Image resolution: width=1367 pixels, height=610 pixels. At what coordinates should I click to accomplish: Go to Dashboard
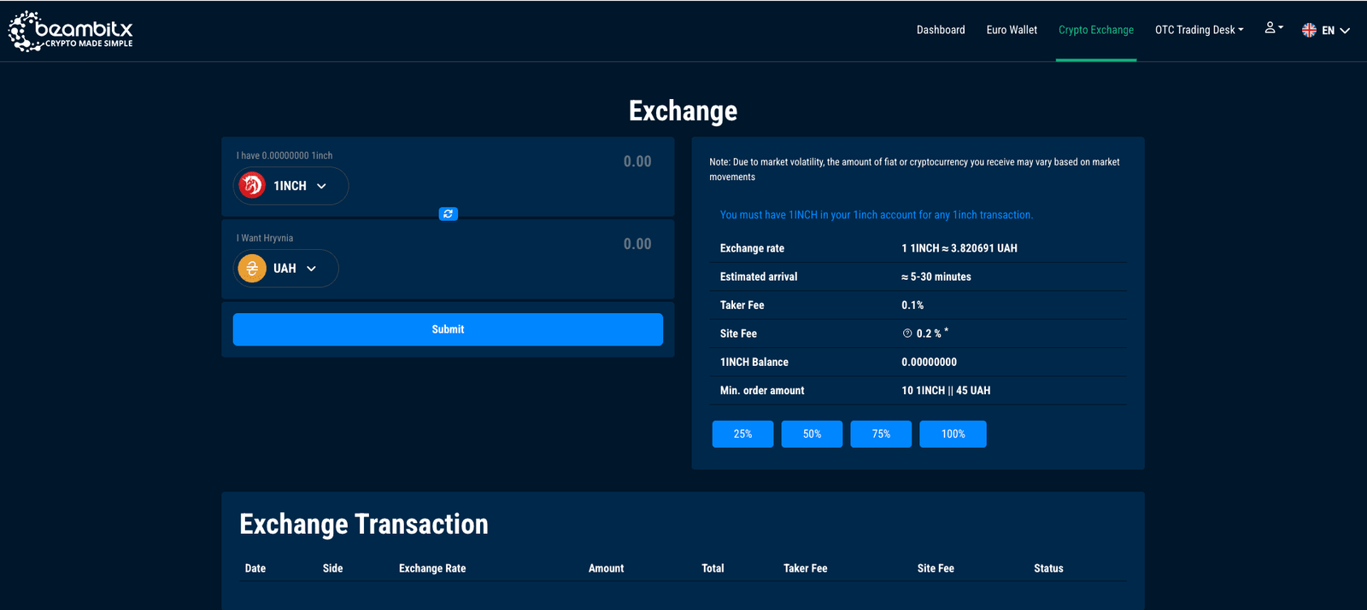(941, 30)
